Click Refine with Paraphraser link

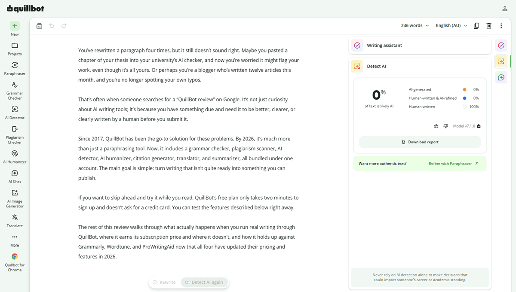pyautogui.click(x=454, y=164)
